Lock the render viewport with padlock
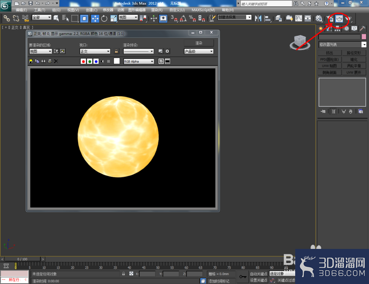The width and height of the screenshot is (369, 284). [x=116, y=51]
